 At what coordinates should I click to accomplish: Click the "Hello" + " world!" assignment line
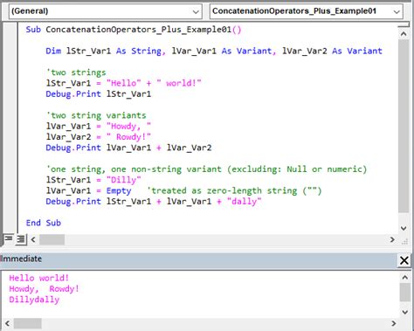pyautogui.click(x=123, y=84)
